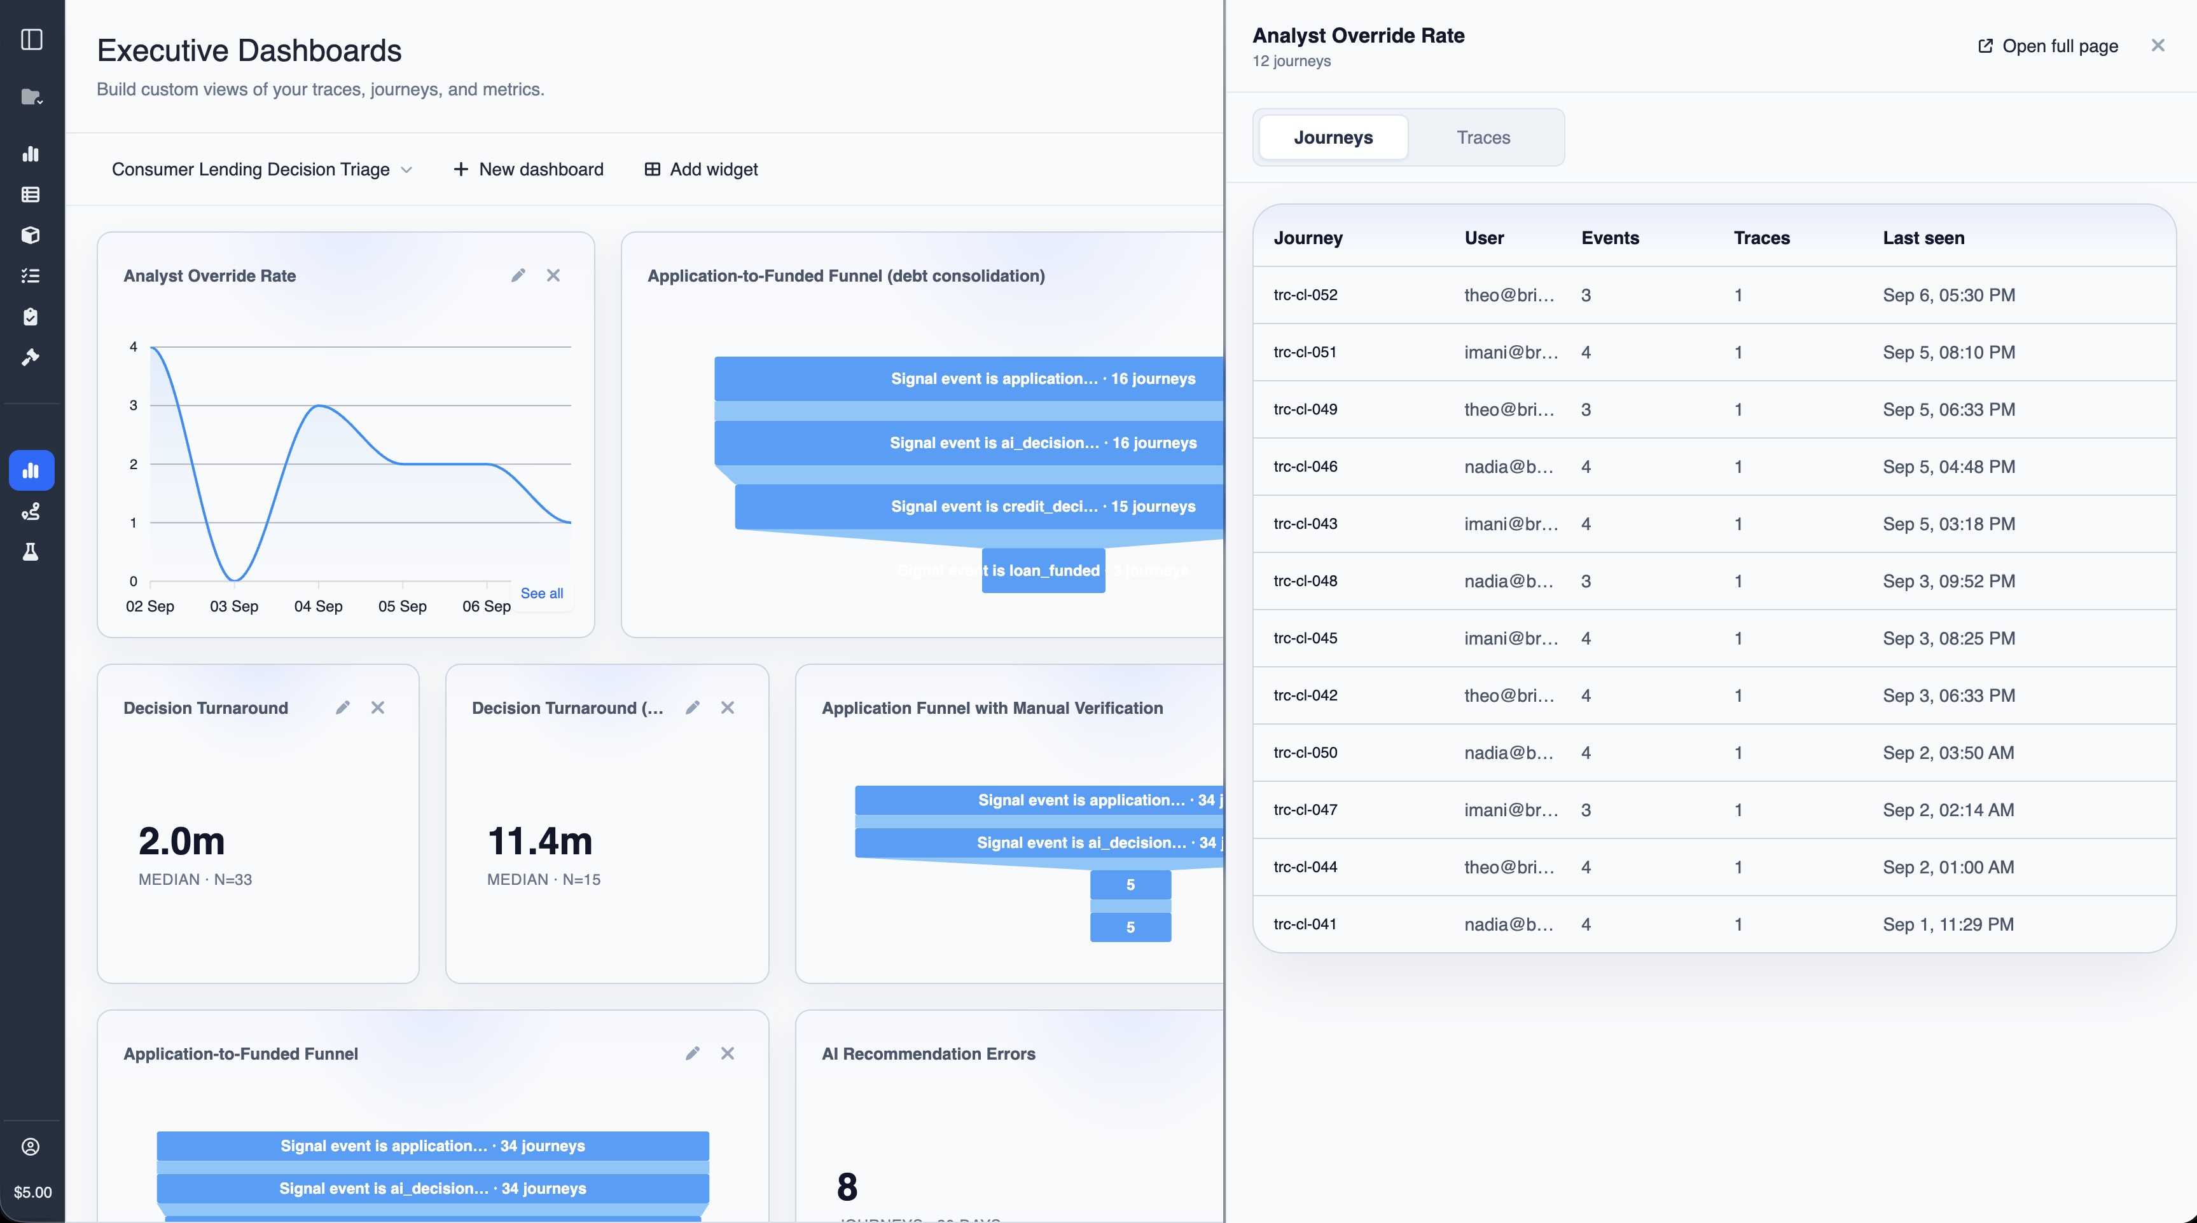Click Add widget button

(701, 168)
